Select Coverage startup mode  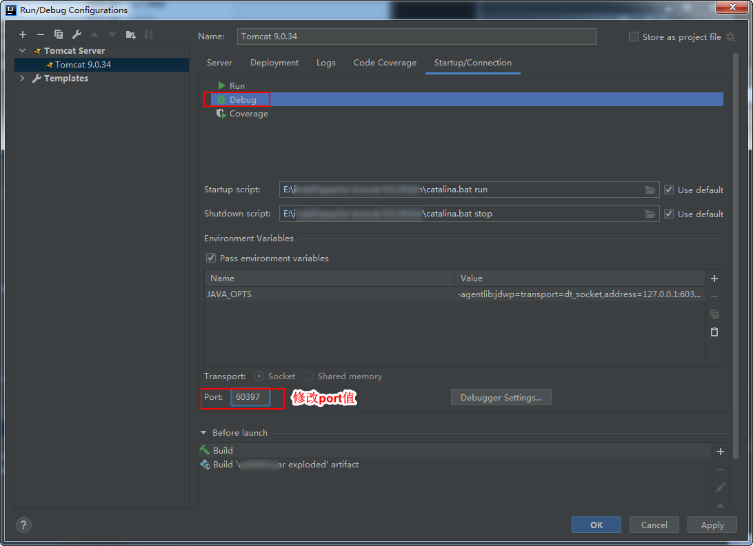coord(242,113)
